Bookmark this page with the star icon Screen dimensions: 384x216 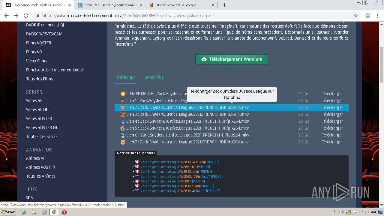(356, 16)
